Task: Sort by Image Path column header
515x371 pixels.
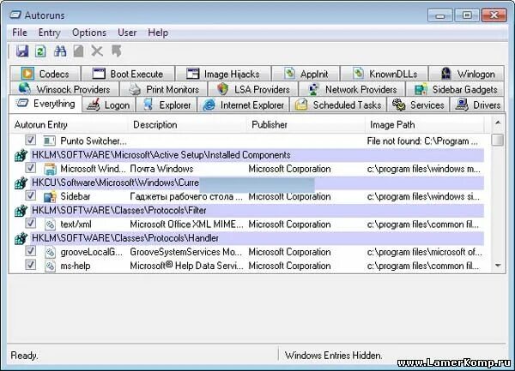Action: [x=425, y=124]
